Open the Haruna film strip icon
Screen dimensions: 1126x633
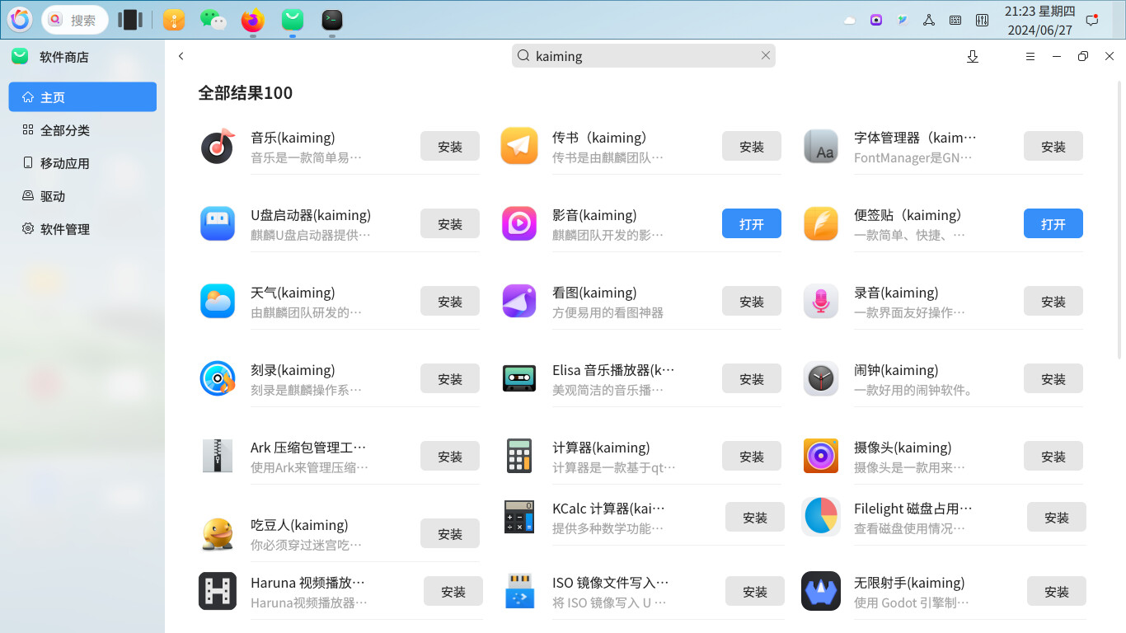point(218,592)
